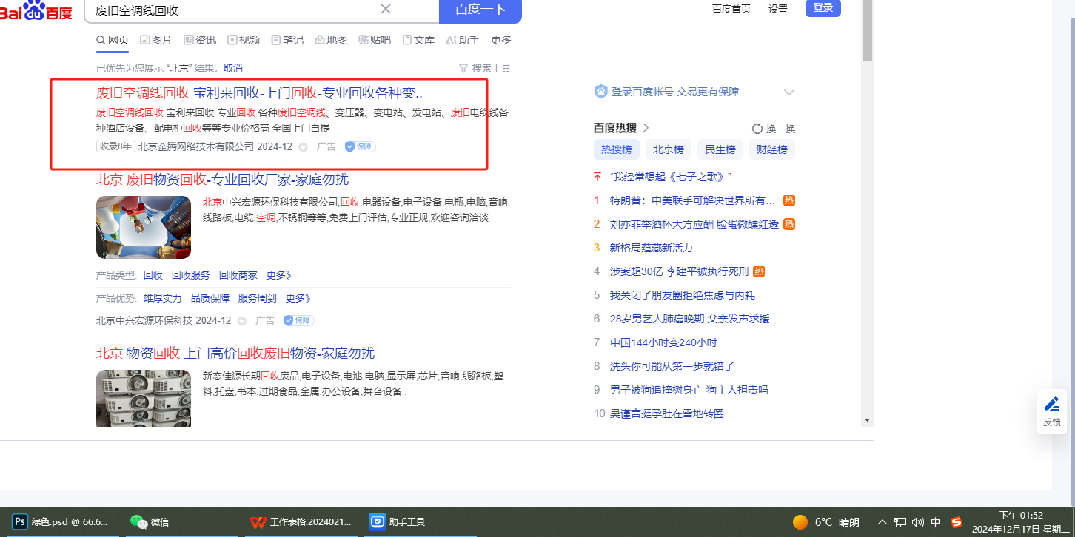Switch to the 地图 tab
This screenshot has height=537, width=1075.
331,40
